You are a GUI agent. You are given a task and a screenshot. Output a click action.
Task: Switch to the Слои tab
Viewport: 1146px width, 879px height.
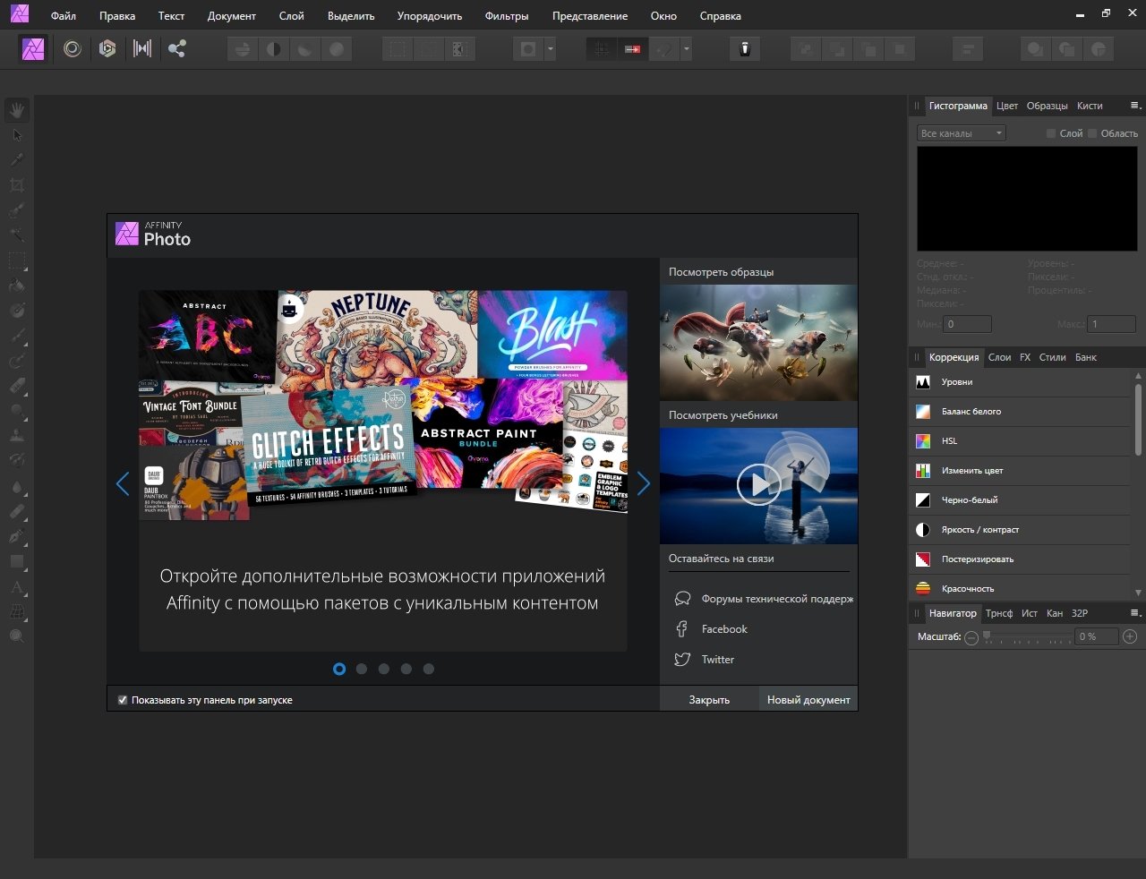[999, 357]
